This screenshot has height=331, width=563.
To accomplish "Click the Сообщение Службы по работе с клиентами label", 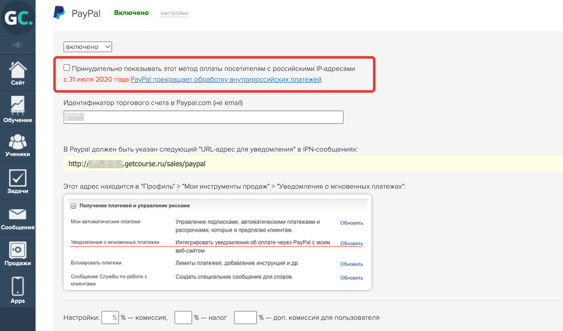I will click(x=109, y=280).
